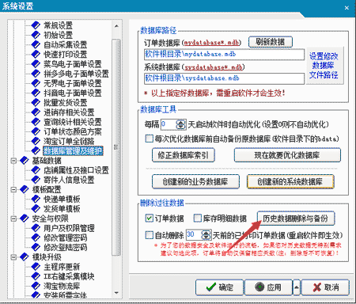
Task: Click the book icon beside 快递单模板
Action: point(36,199)
